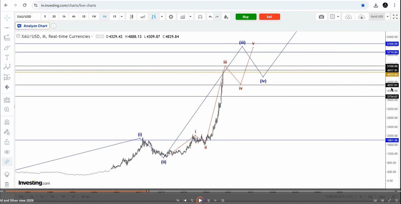Switch to the 1W timeframe
The image size is (401, 204).
(94, 17)
